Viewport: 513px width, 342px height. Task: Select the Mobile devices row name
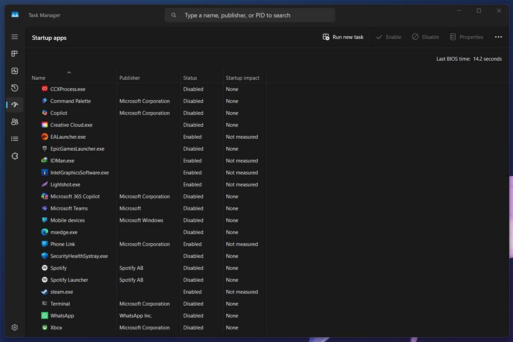pos(68,220)
